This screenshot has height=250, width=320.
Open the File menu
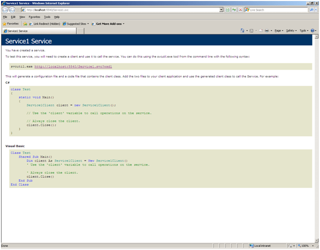point(5,17)
